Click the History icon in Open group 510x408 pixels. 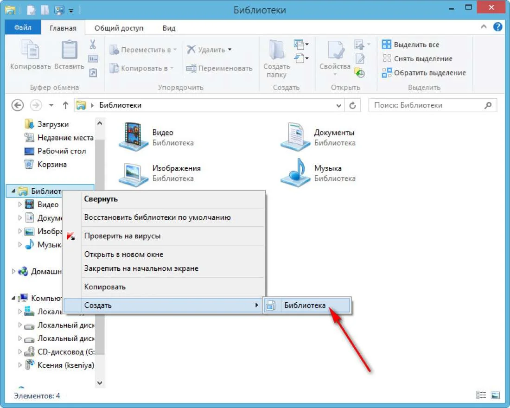pyautogui.click(x=360, y=72)
